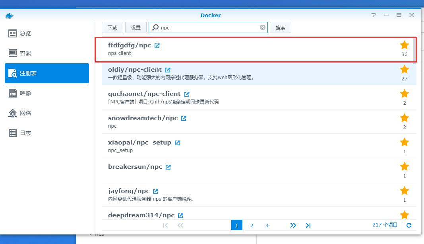Click the star icon of snowdreamtech/npc
Screen dimensions: 424x244
(405, 118)
